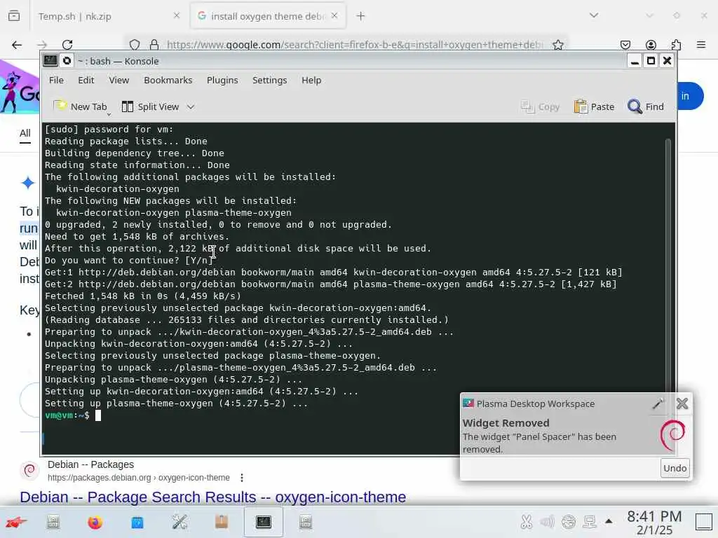Open system settings tools taskbar icon
The image size is (718, 538).
coord(179,522)
